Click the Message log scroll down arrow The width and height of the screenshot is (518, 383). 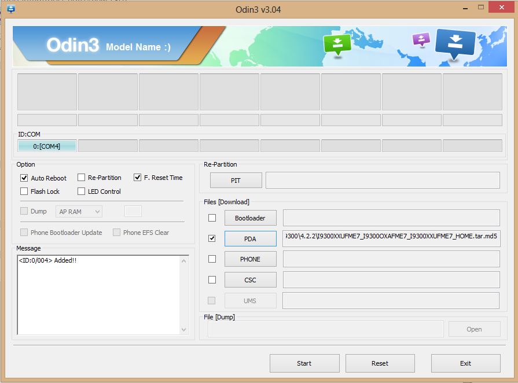point(183,330)
